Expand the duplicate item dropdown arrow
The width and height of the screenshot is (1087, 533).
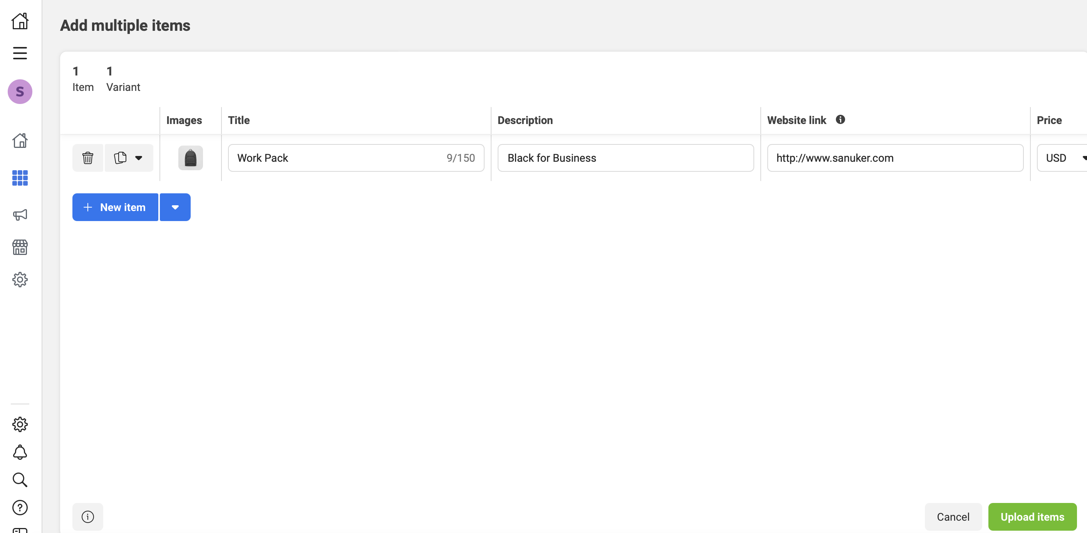tap(139, 158)
